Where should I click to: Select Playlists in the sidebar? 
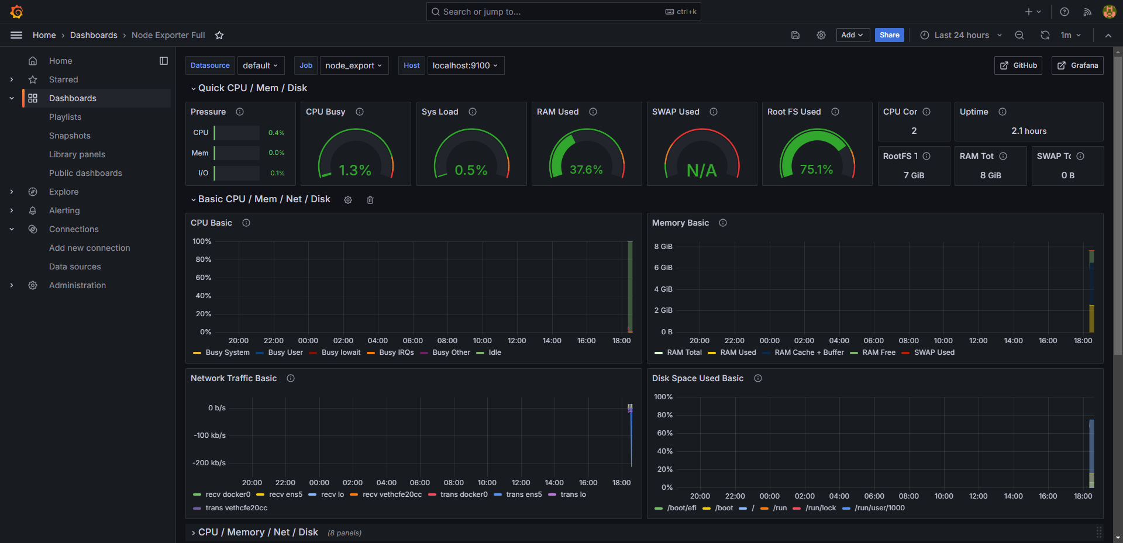pyautogui.click(x=65, y=117)
